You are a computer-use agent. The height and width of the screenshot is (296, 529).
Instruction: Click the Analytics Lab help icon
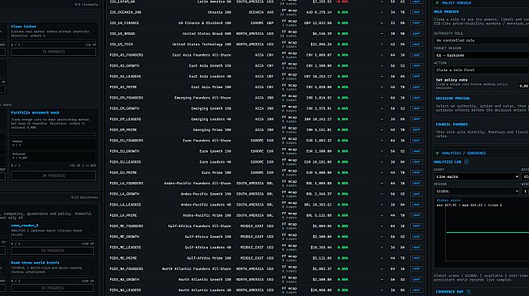point(467,162)
